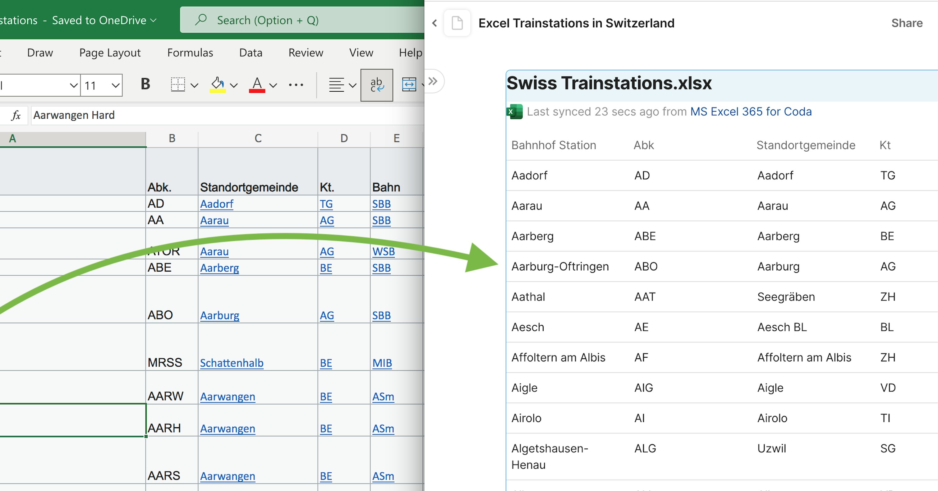Image resolution: width=938 pixels, height=491 pixels.
Task: Select column D header
Action: pos(344,139)
